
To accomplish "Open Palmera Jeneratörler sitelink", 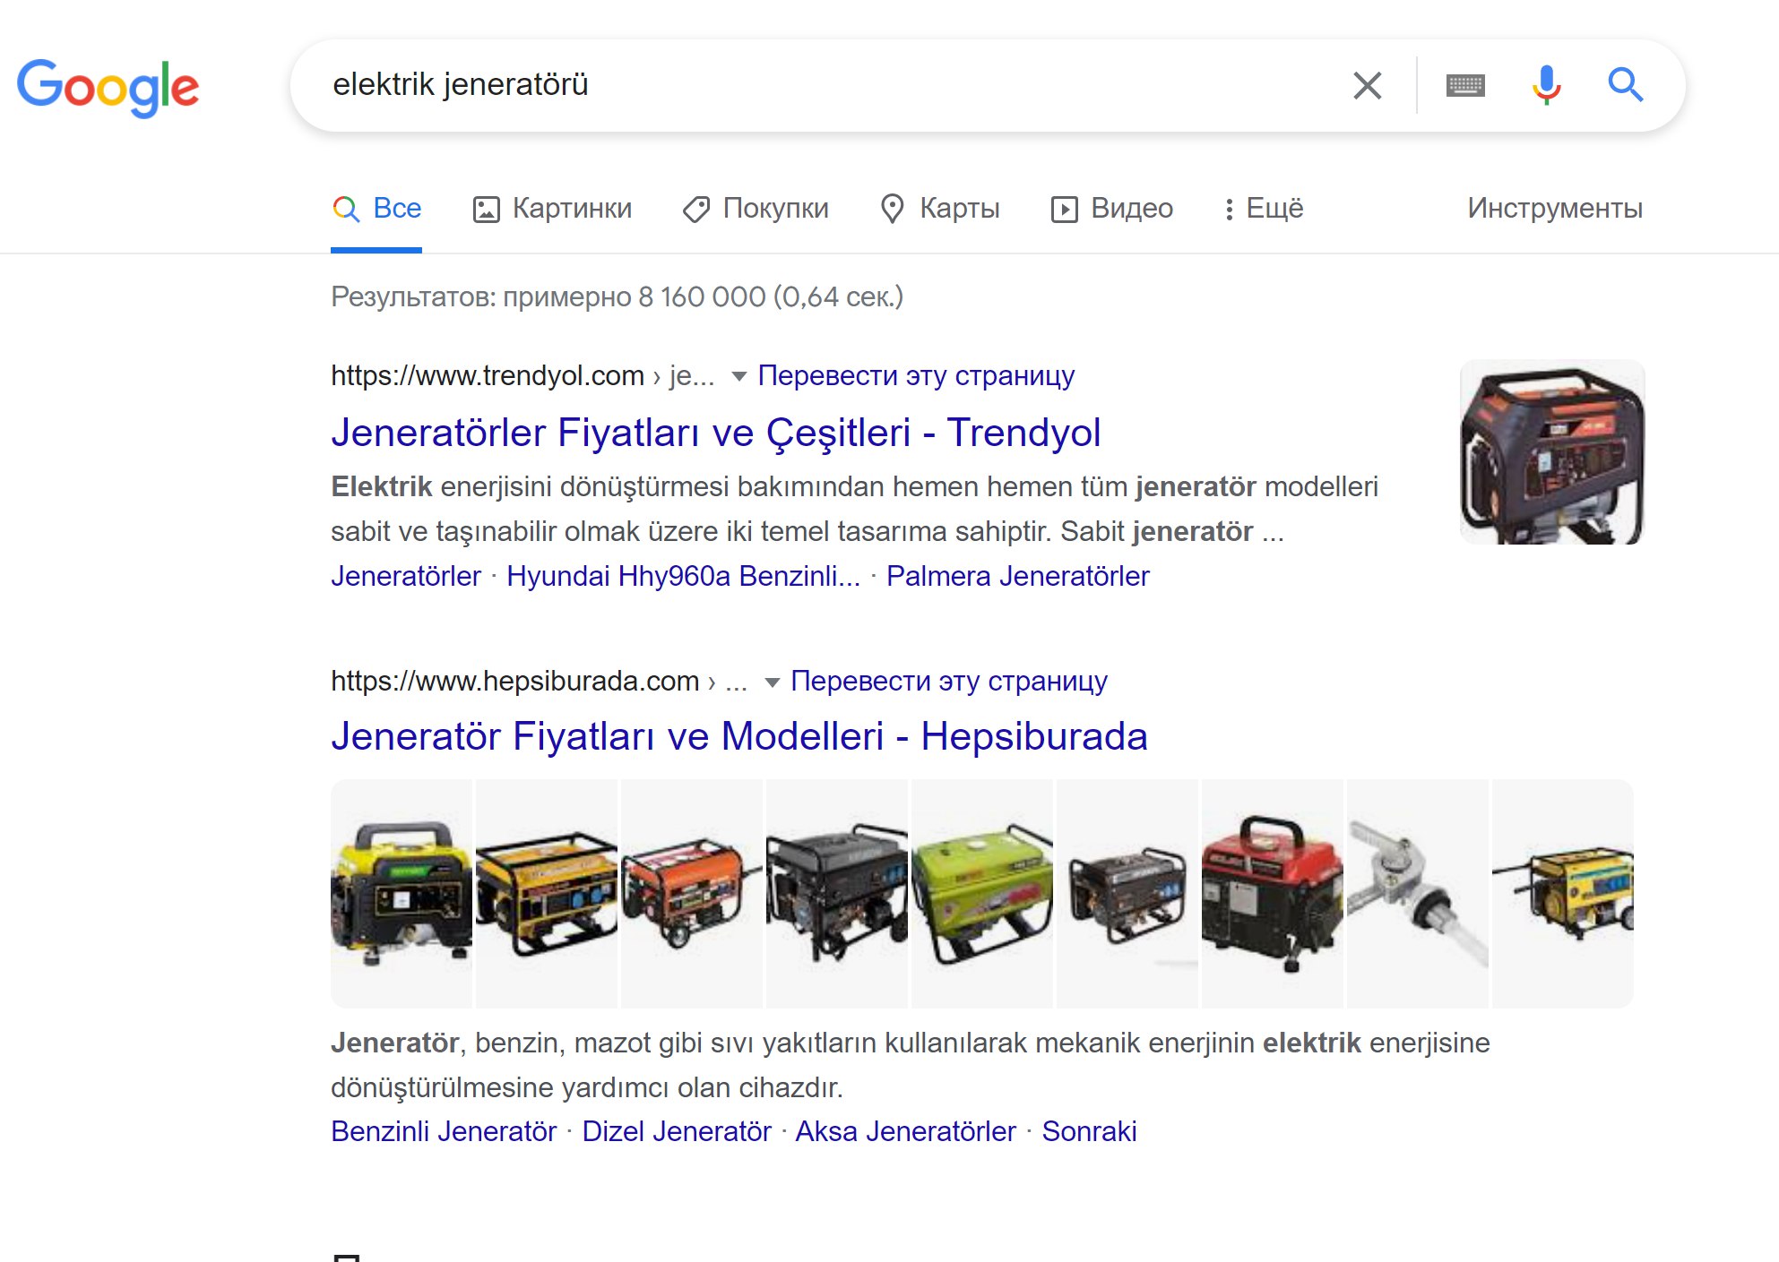I will click(x=1017, y=576).
